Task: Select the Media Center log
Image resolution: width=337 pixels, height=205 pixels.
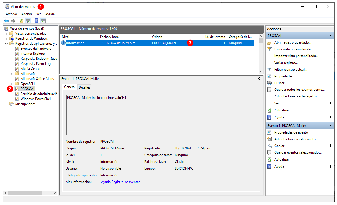Action: tap(30, 69)
